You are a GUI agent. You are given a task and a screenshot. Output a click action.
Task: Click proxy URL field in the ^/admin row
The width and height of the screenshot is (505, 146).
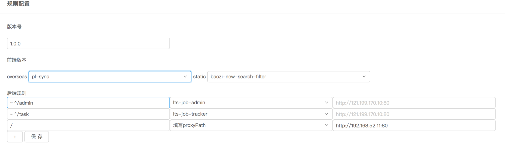click(x=414, y=103)
